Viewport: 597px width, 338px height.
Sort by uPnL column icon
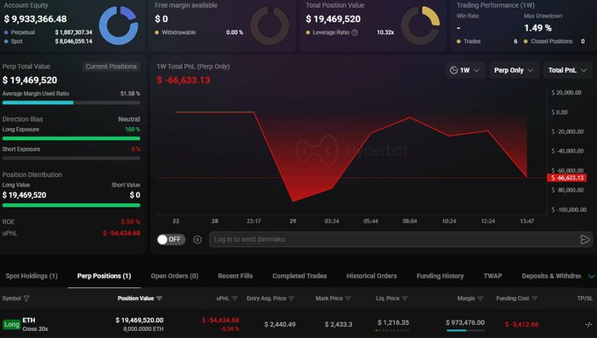pos(234,299)
